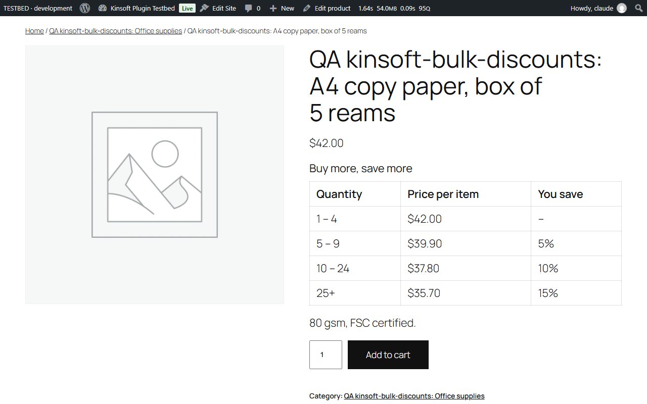Click the 15% savings cell

click(x=576, y=293)
